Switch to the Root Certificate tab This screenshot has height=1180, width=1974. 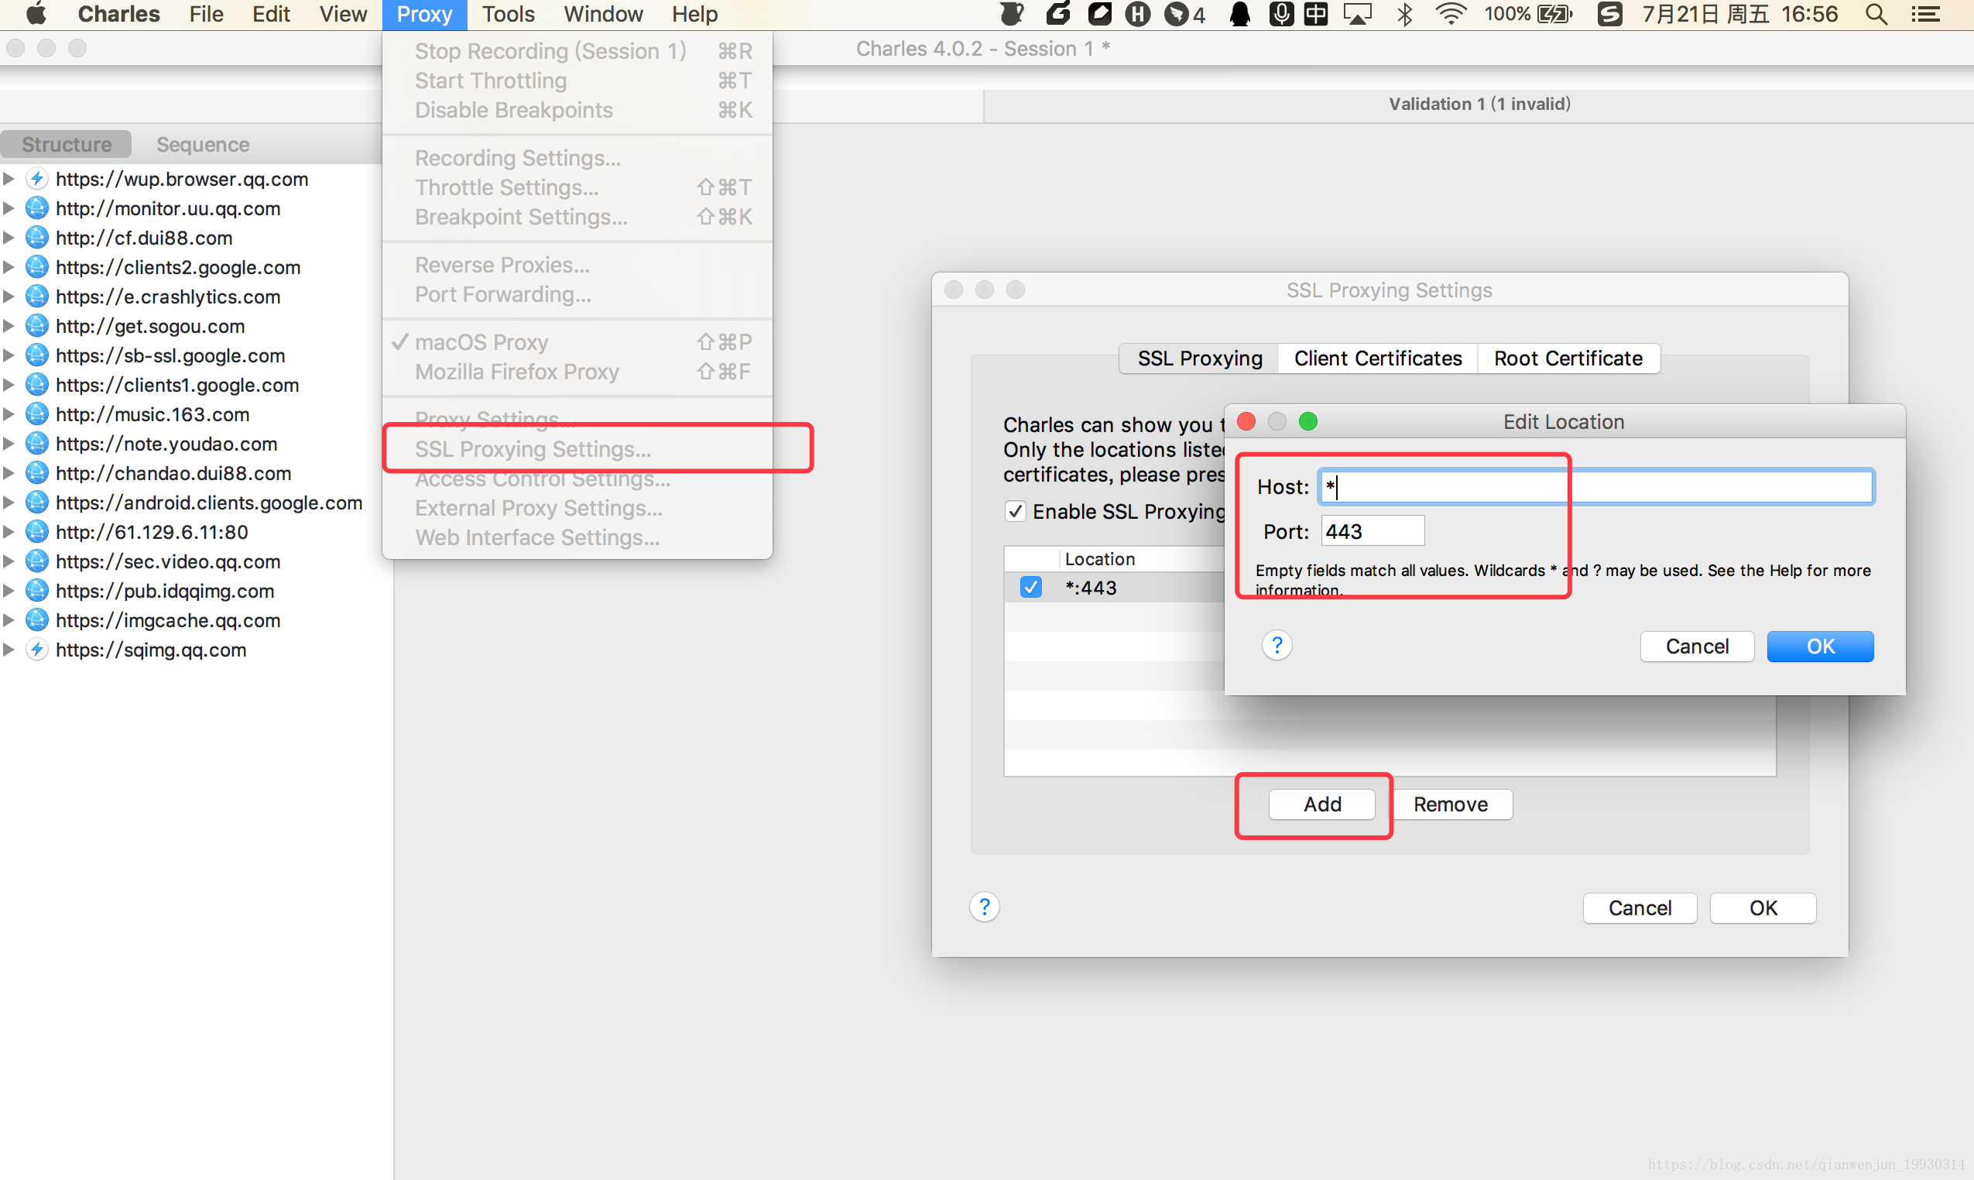1568,358
